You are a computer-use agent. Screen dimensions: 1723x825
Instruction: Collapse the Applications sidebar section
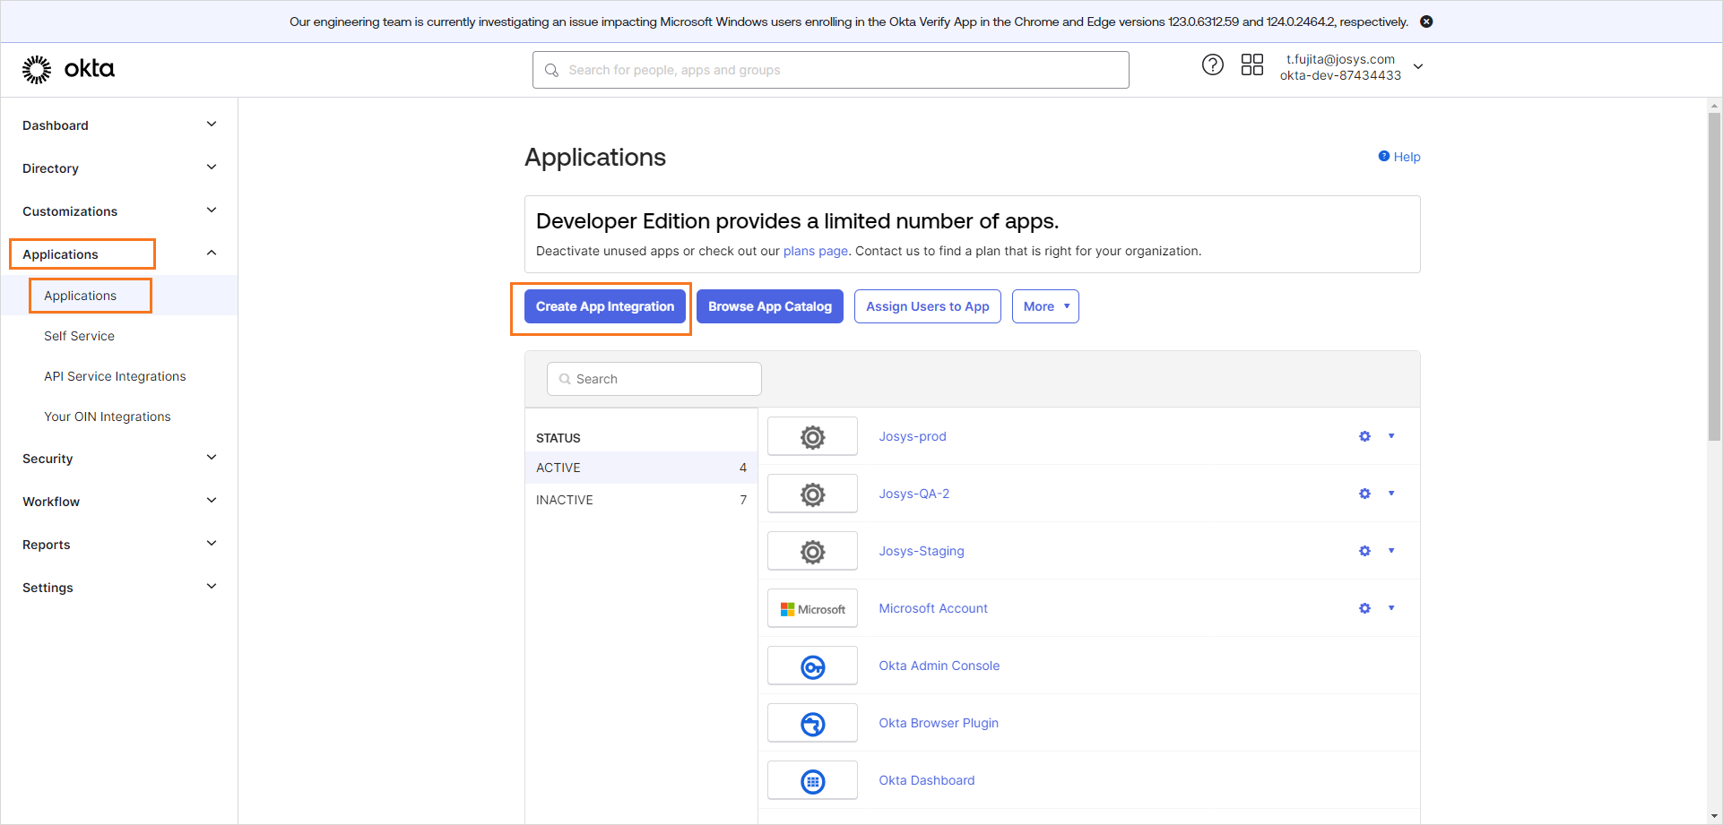click(x=212, y=254)
